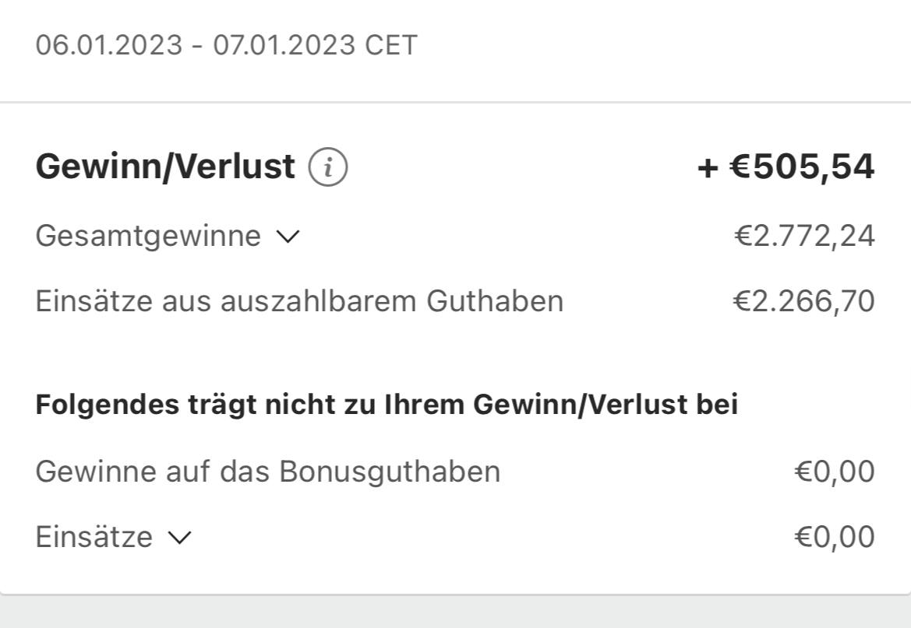The image size is (911, 628).
Task: Click the Gesamtgewinne label
Action: coord(148,237)
